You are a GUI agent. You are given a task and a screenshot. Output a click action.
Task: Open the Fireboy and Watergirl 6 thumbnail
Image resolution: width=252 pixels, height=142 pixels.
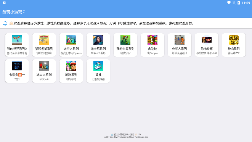pyautogui.click(x=44, y=66)
